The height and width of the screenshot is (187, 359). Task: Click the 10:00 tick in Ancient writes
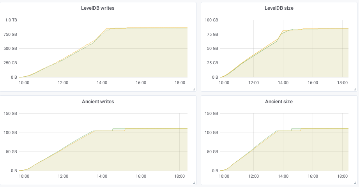24,176
